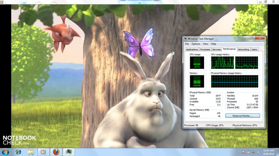Viewport: 279px width, 156px height.
Task: Switch to the Services tab
Action: pyautogui.click(x=216, y=49)
